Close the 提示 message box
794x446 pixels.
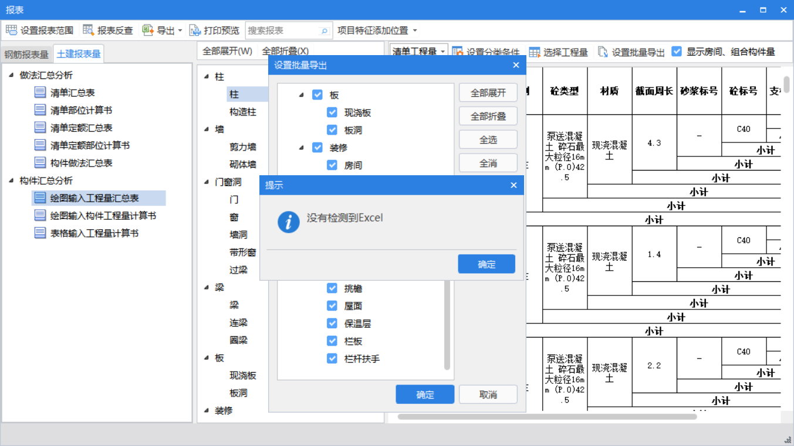click(x=513, y=185)
